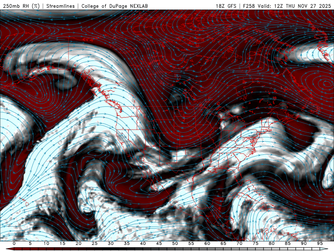Click the '25' value on the color scale
Screen dimensions: 334x251
pos(95,243)
